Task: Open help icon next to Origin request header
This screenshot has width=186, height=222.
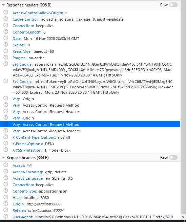Action: 6,203
